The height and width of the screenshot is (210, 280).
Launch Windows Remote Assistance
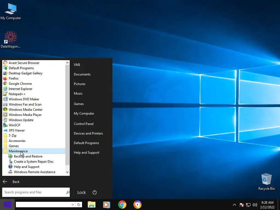click(34, 172)
